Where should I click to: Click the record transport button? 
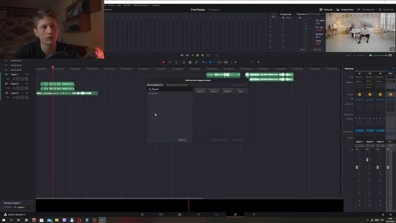pos(202,55)
